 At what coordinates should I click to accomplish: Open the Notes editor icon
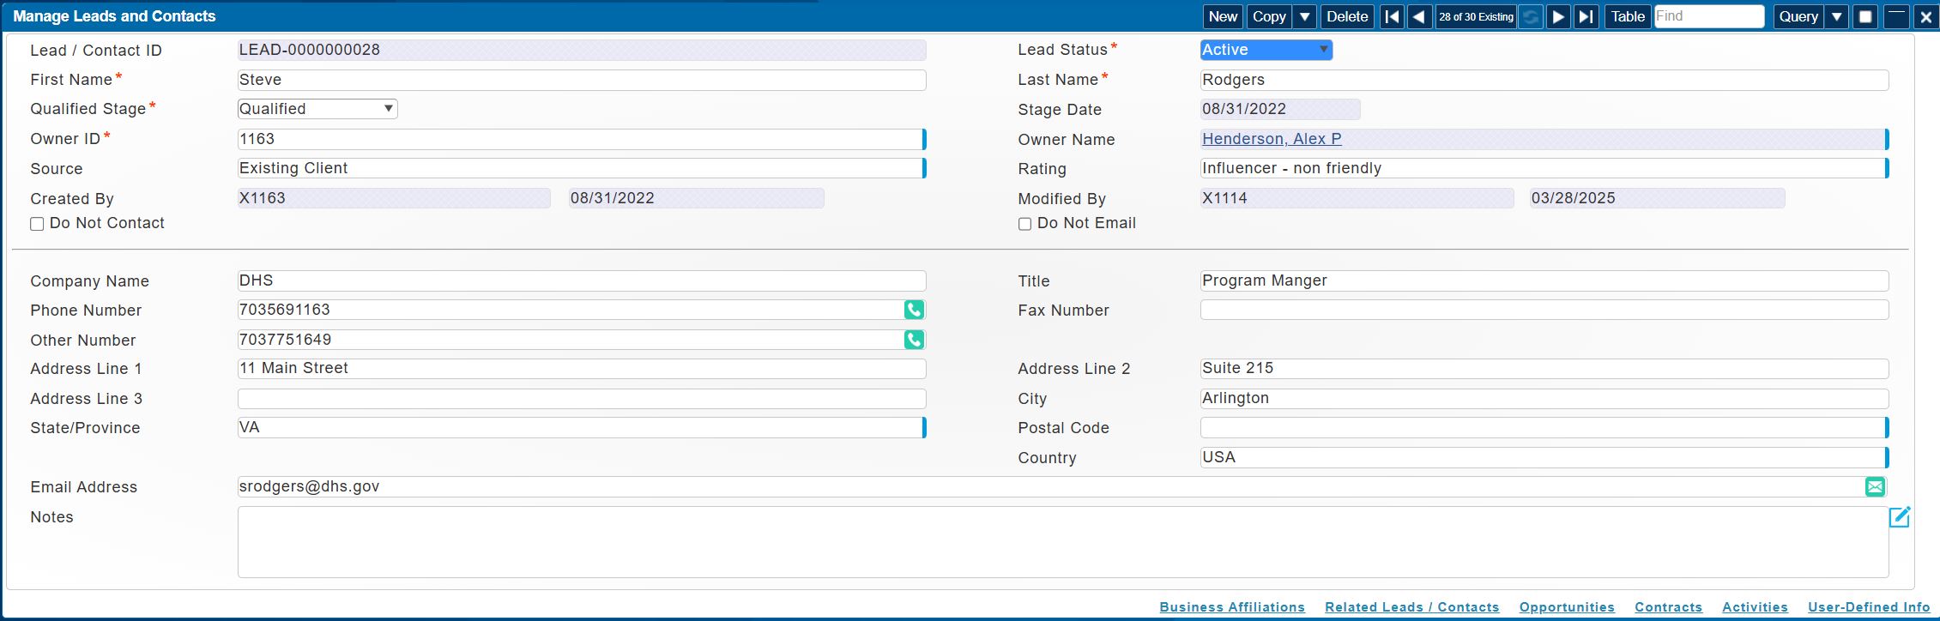1899,517
